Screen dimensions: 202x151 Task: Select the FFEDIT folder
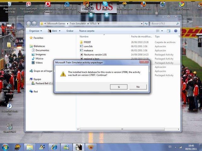(x=88, y=42)
